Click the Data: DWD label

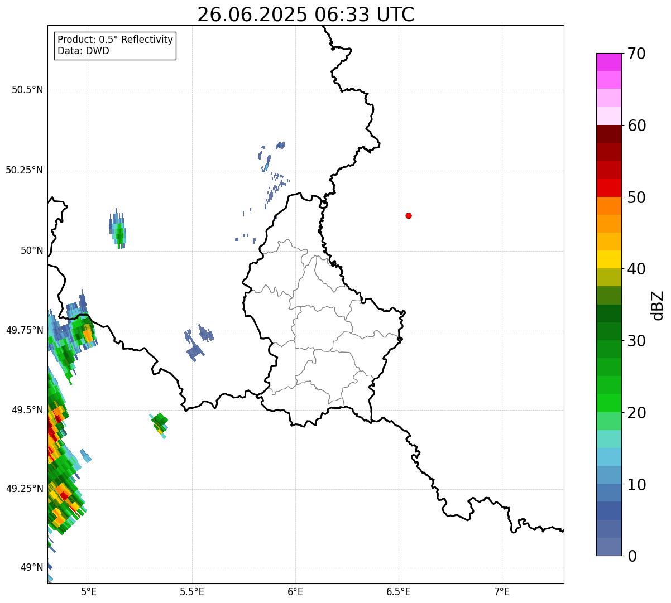point(83,51)
